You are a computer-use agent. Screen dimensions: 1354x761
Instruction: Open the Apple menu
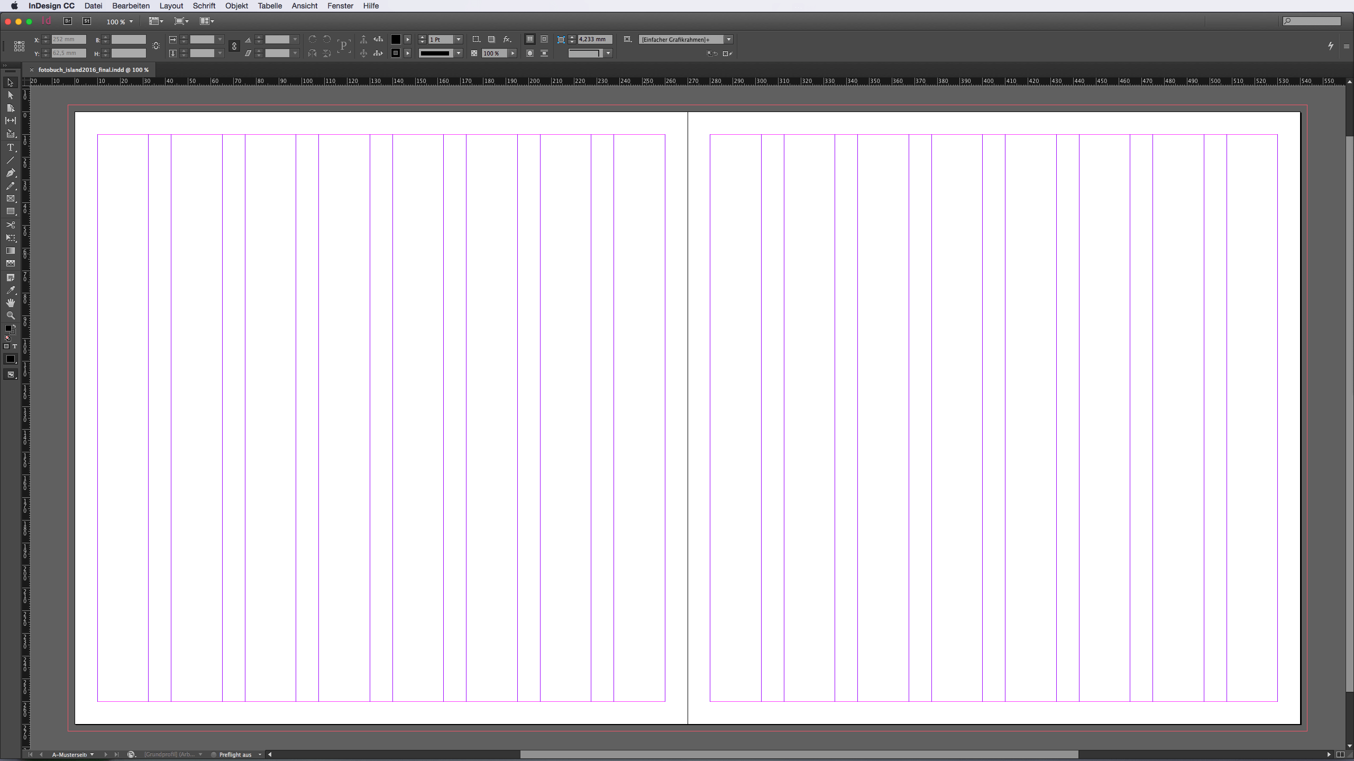tap(14, 6)
